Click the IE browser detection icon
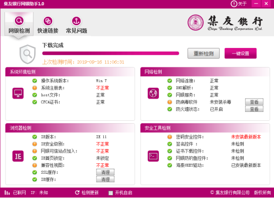This screenshot has height=198, width=274. [18, 156]
